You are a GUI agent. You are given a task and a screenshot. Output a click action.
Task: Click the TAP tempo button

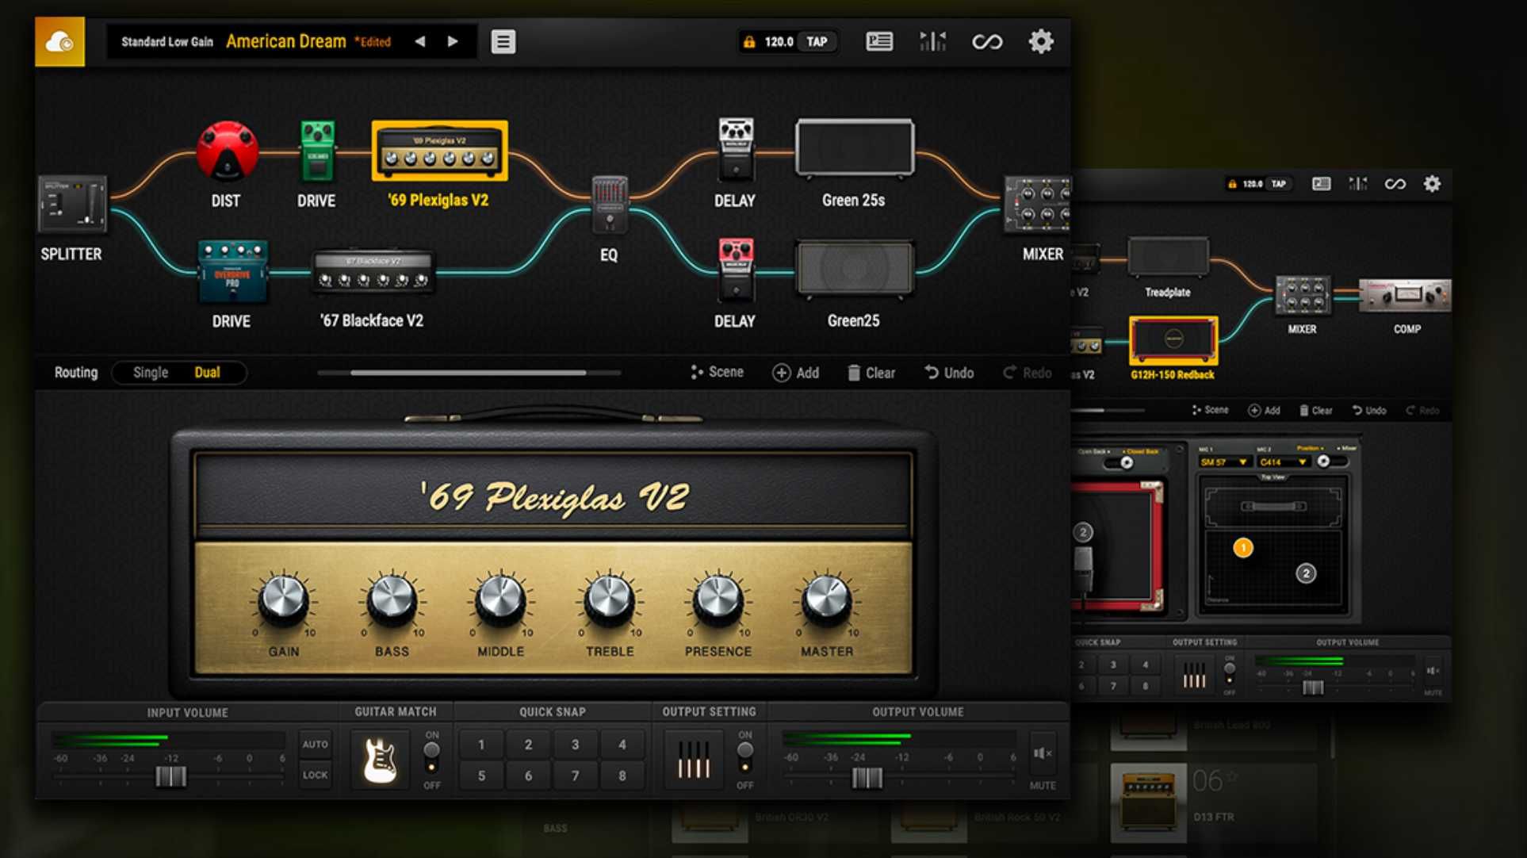click(x=817, y=41)
